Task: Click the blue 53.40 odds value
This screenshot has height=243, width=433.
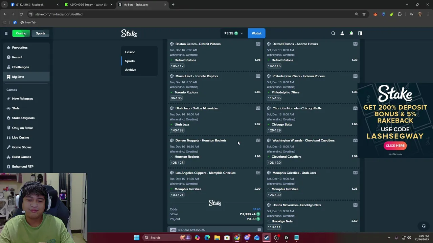Action: pyautogui.click(x=256, y=209)
